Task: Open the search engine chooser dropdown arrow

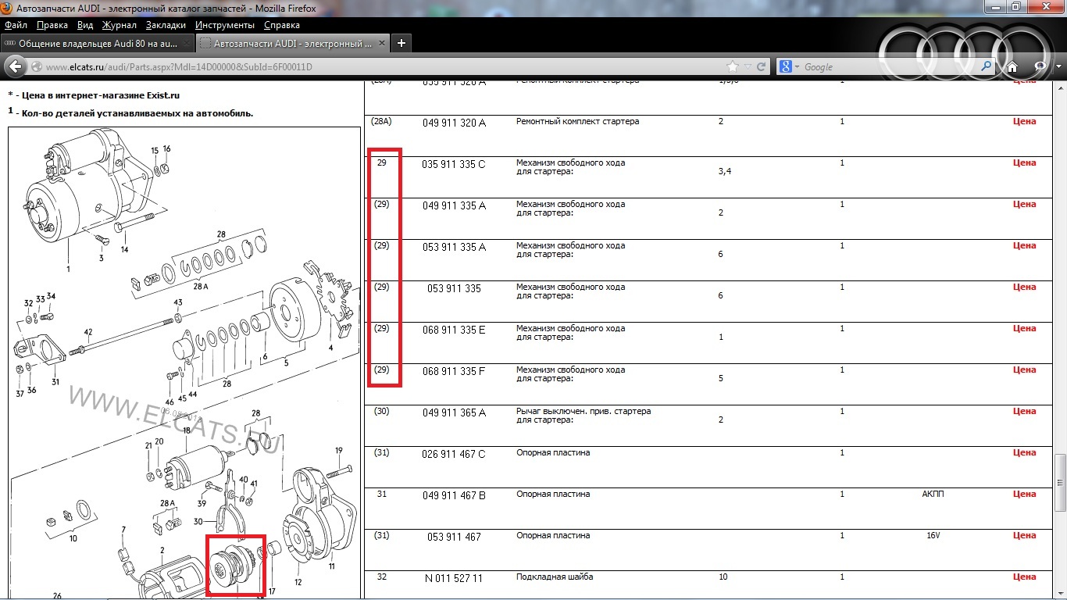Action: coord(797,67)
